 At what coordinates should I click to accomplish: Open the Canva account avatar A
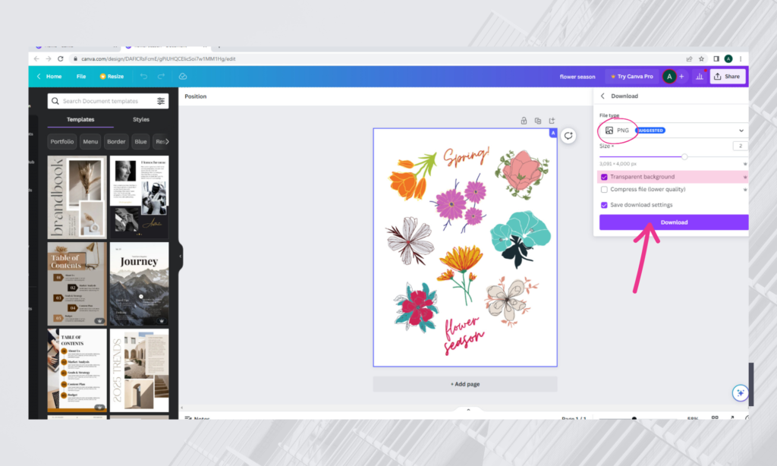click(669, 77)
